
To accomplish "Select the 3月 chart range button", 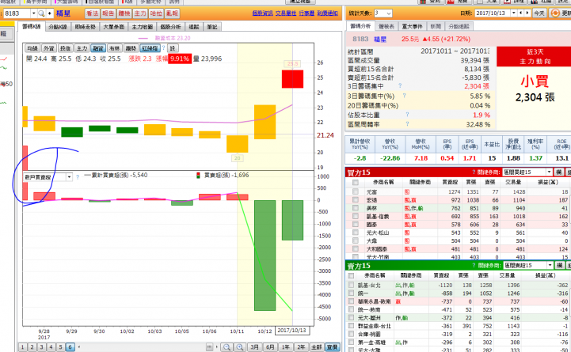I will pos(254,347).
